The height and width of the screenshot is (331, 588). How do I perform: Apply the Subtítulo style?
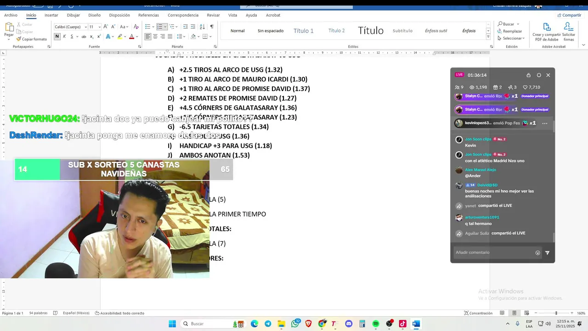(402, 31)
